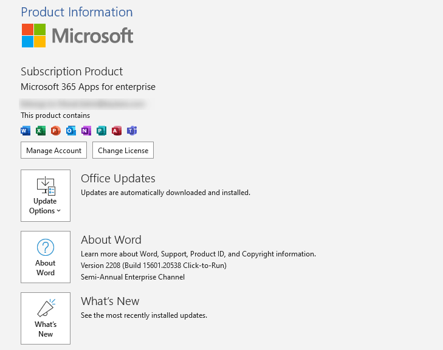Click the Product Information heading

pyautogui.click(x=77, y=12)
